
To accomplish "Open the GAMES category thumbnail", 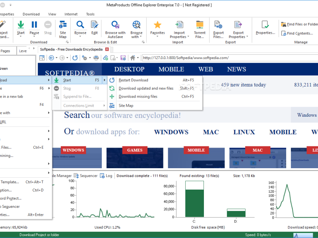I will pyautogui.click(x=135, y=157).
